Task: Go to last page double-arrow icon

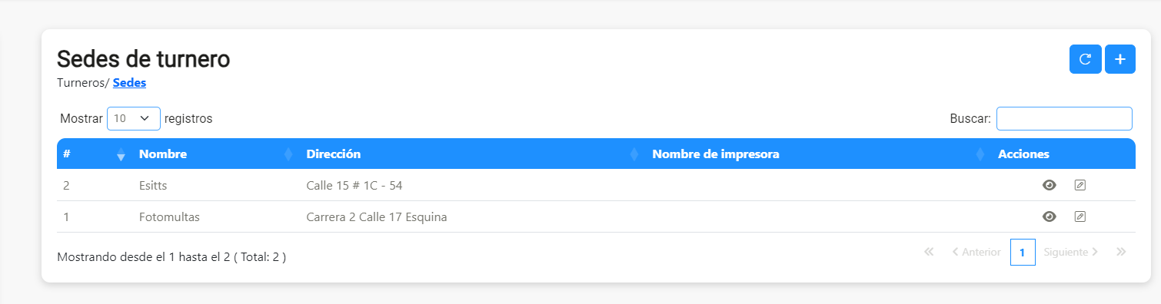Action: (1121, 252)
